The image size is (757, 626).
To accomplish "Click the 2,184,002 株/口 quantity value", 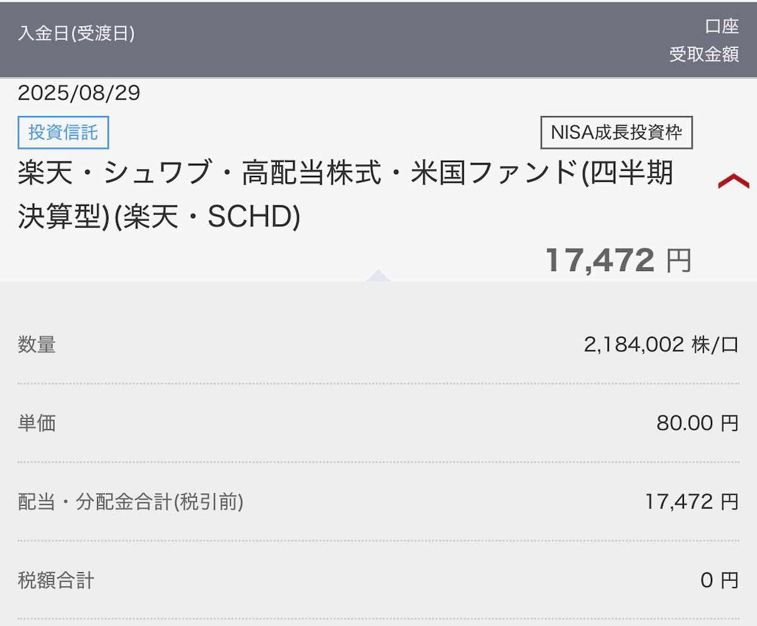I will click(660, 344).
